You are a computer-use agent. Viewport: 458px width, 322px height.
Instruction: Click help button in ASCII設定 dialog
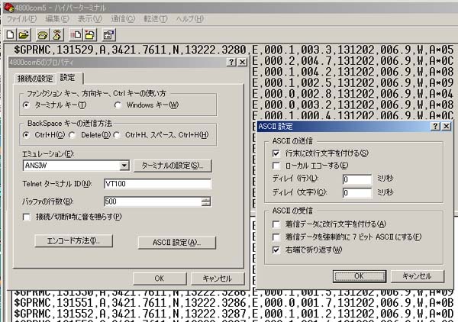[x=435, y=126]
